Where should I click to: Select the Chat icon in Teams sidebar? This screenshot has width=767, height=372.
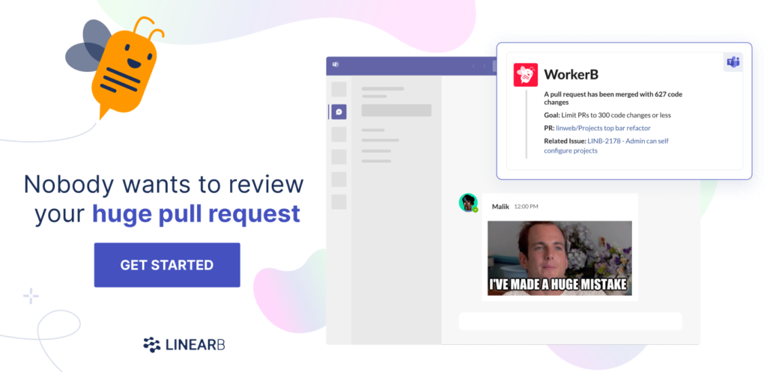339,112
